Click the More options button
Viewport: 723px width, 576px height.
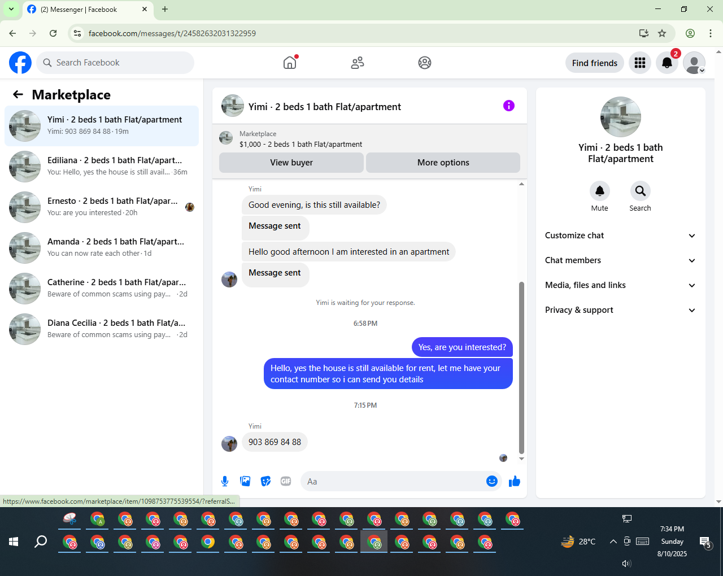click(443, 163)
